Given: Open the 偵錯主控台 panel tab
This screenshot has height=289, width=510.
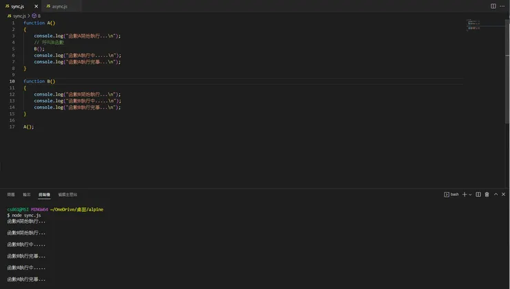Looking at the screenshot, I should [68, 195].
